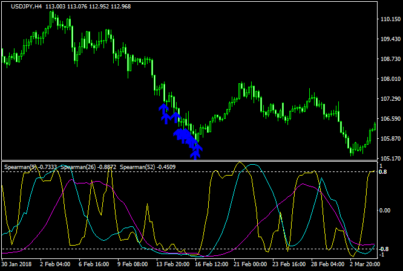Click the Spearman(9) -0.7333 indicator label

pyautogui.click(x=31, y=167)
